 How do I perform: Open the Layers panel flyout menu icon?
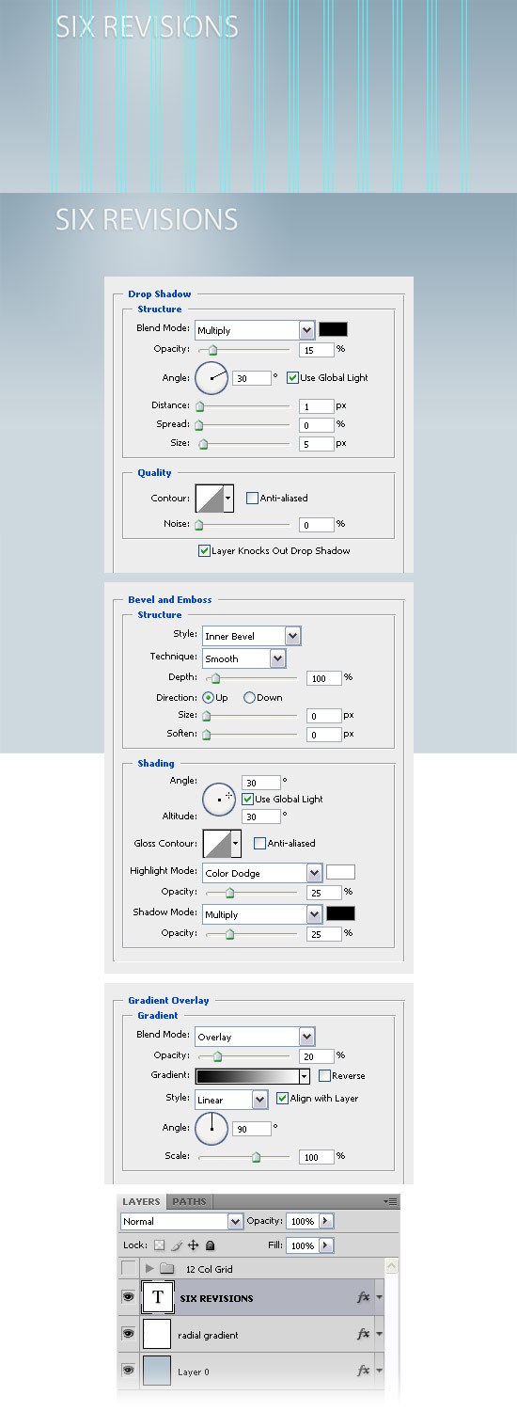[392, 1201]
